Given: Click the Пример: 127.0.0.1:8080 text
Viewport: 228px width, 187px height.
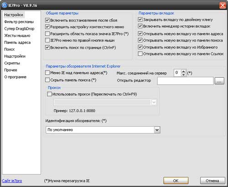Looking at the screenshot, I should 74,111.
